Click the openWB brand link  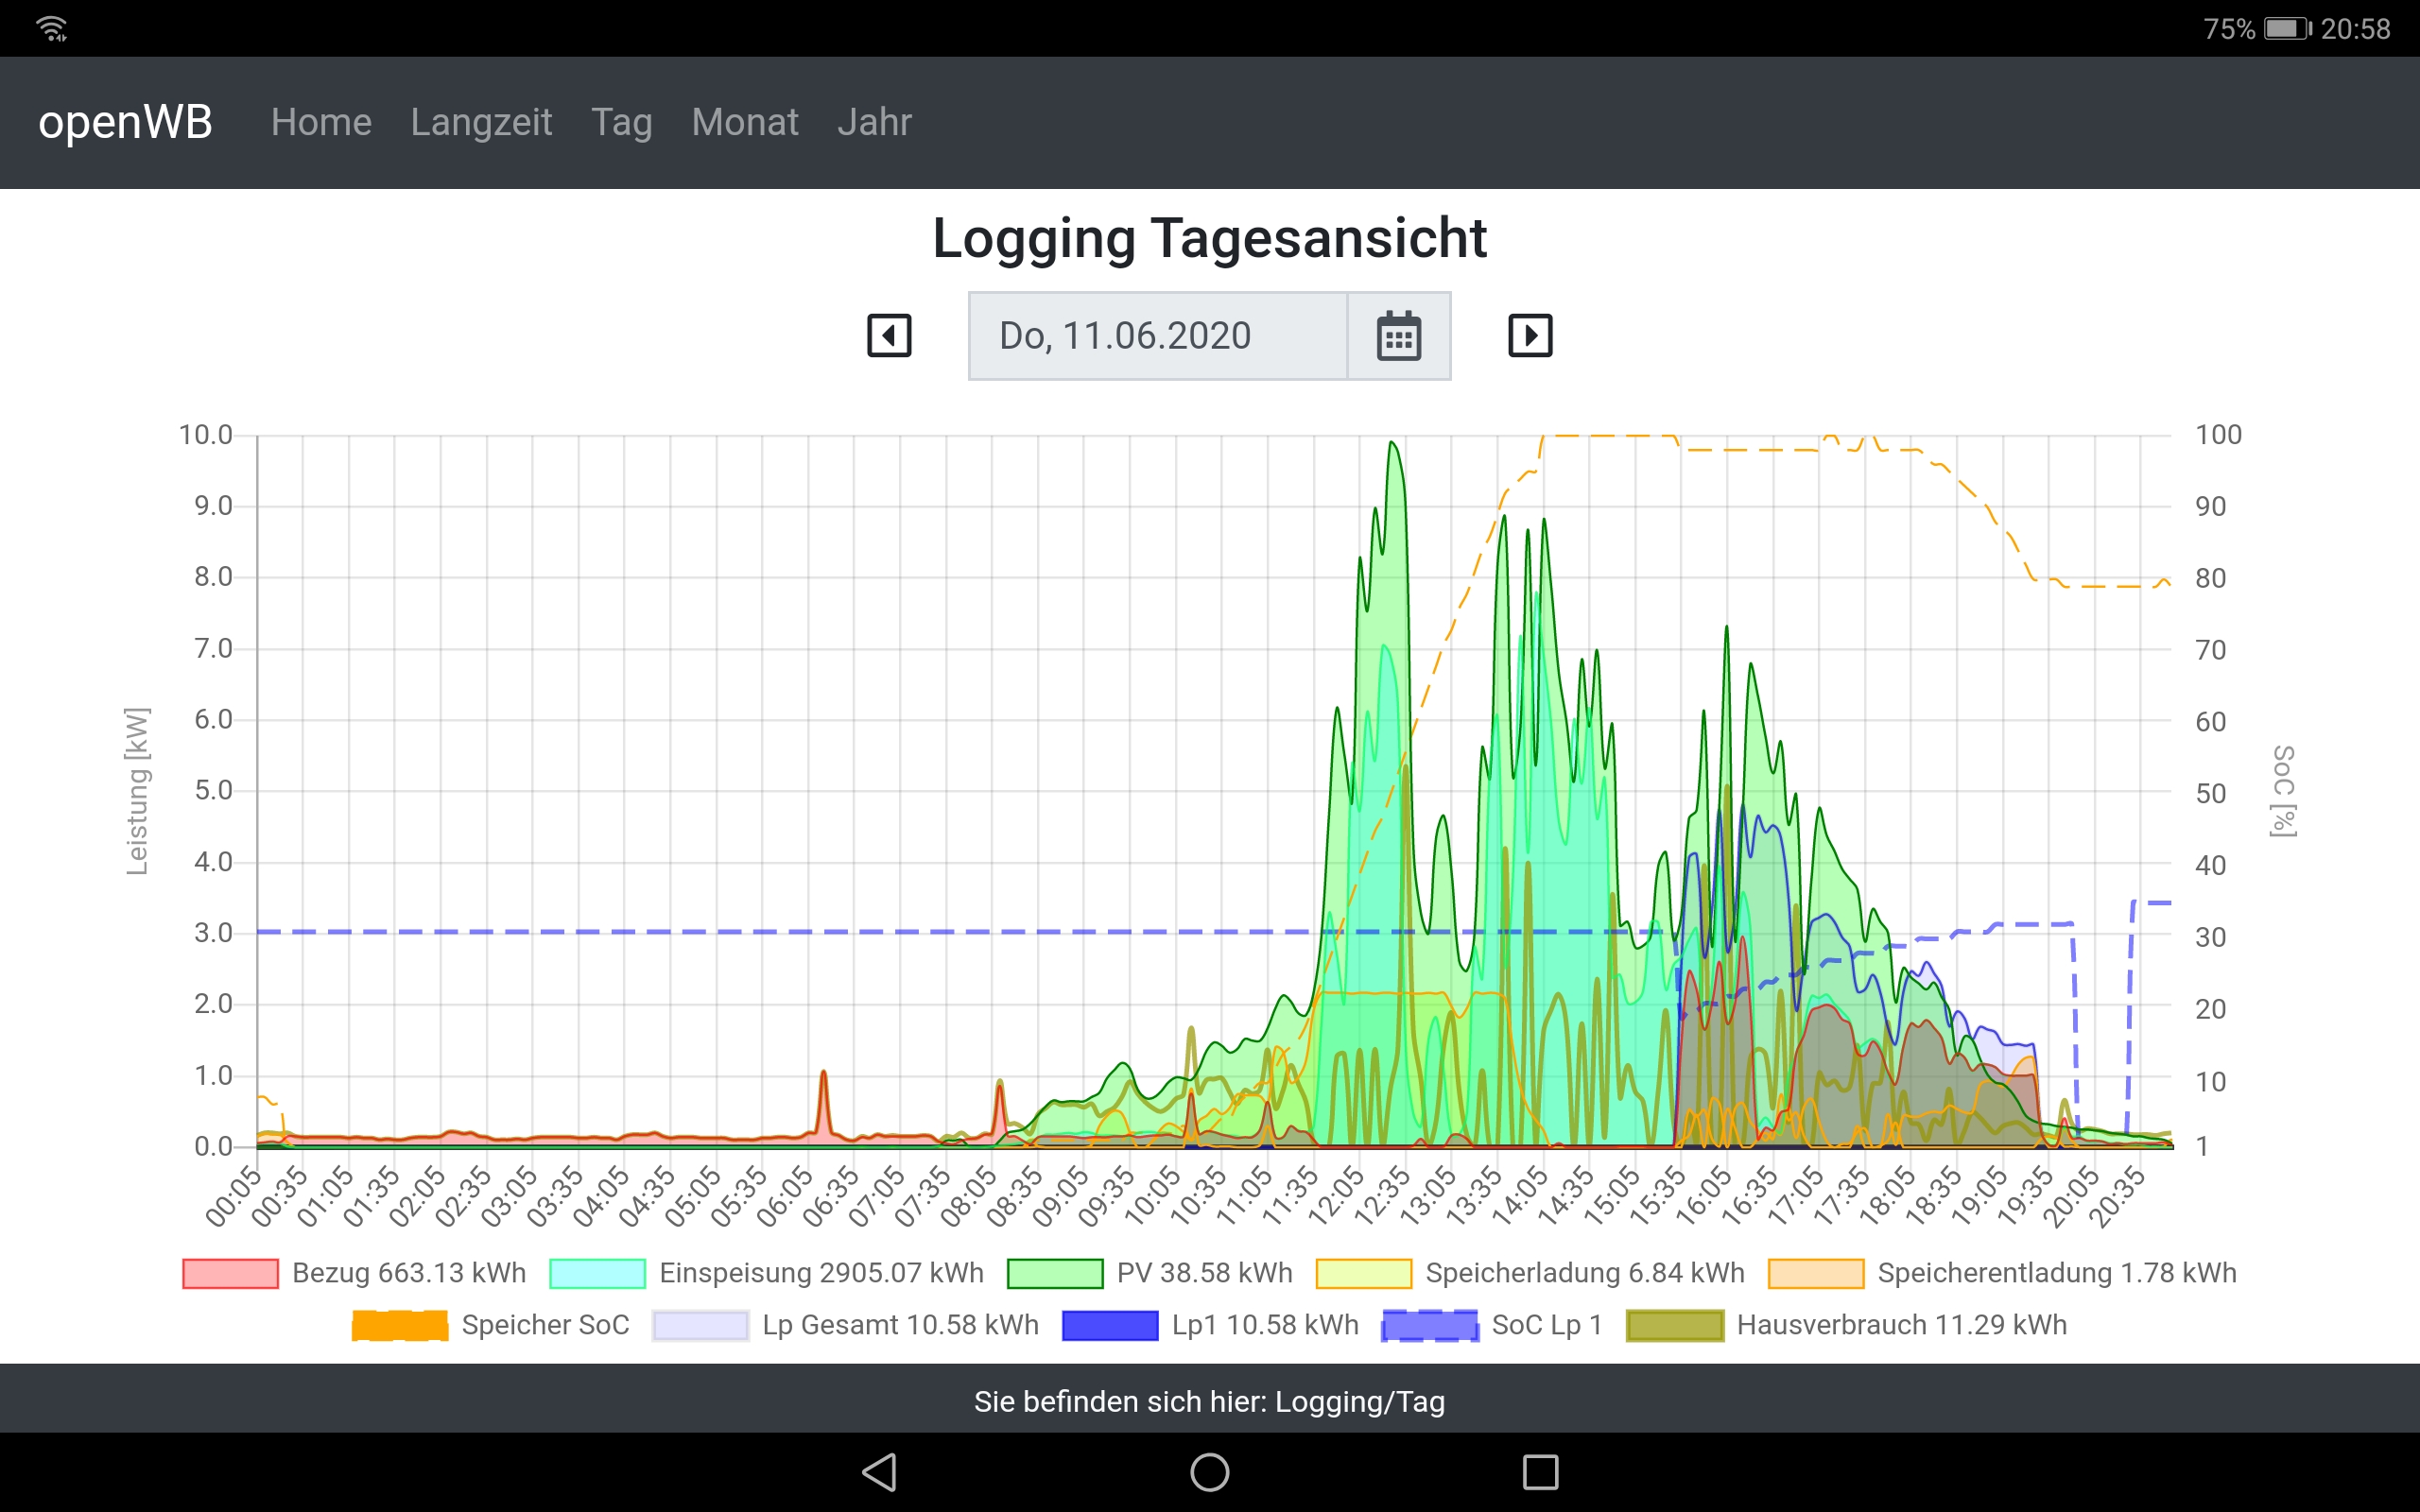[x=125, y=122]
